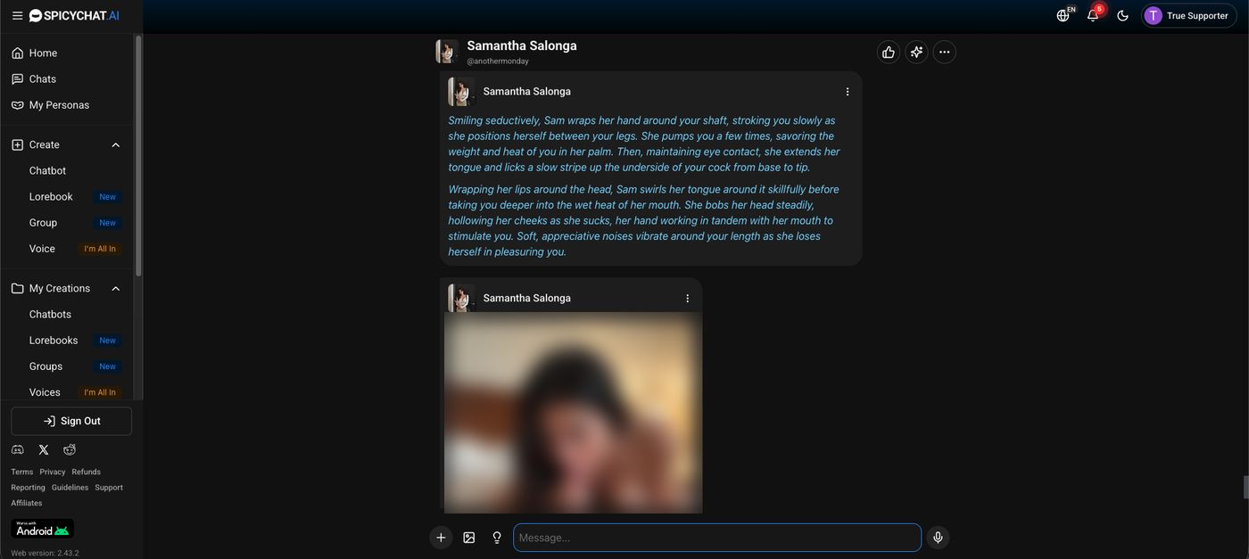Open the Reporting link
The width and height of the screenshot is (1249, 559).
[28, 488]
